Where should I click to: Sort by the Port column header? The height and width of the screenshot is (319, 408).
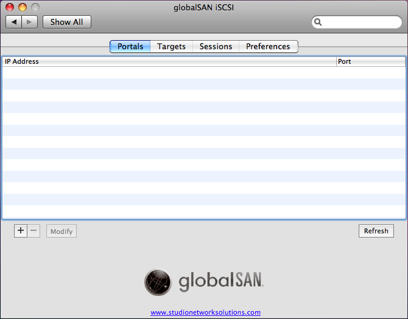pos(371,61)
